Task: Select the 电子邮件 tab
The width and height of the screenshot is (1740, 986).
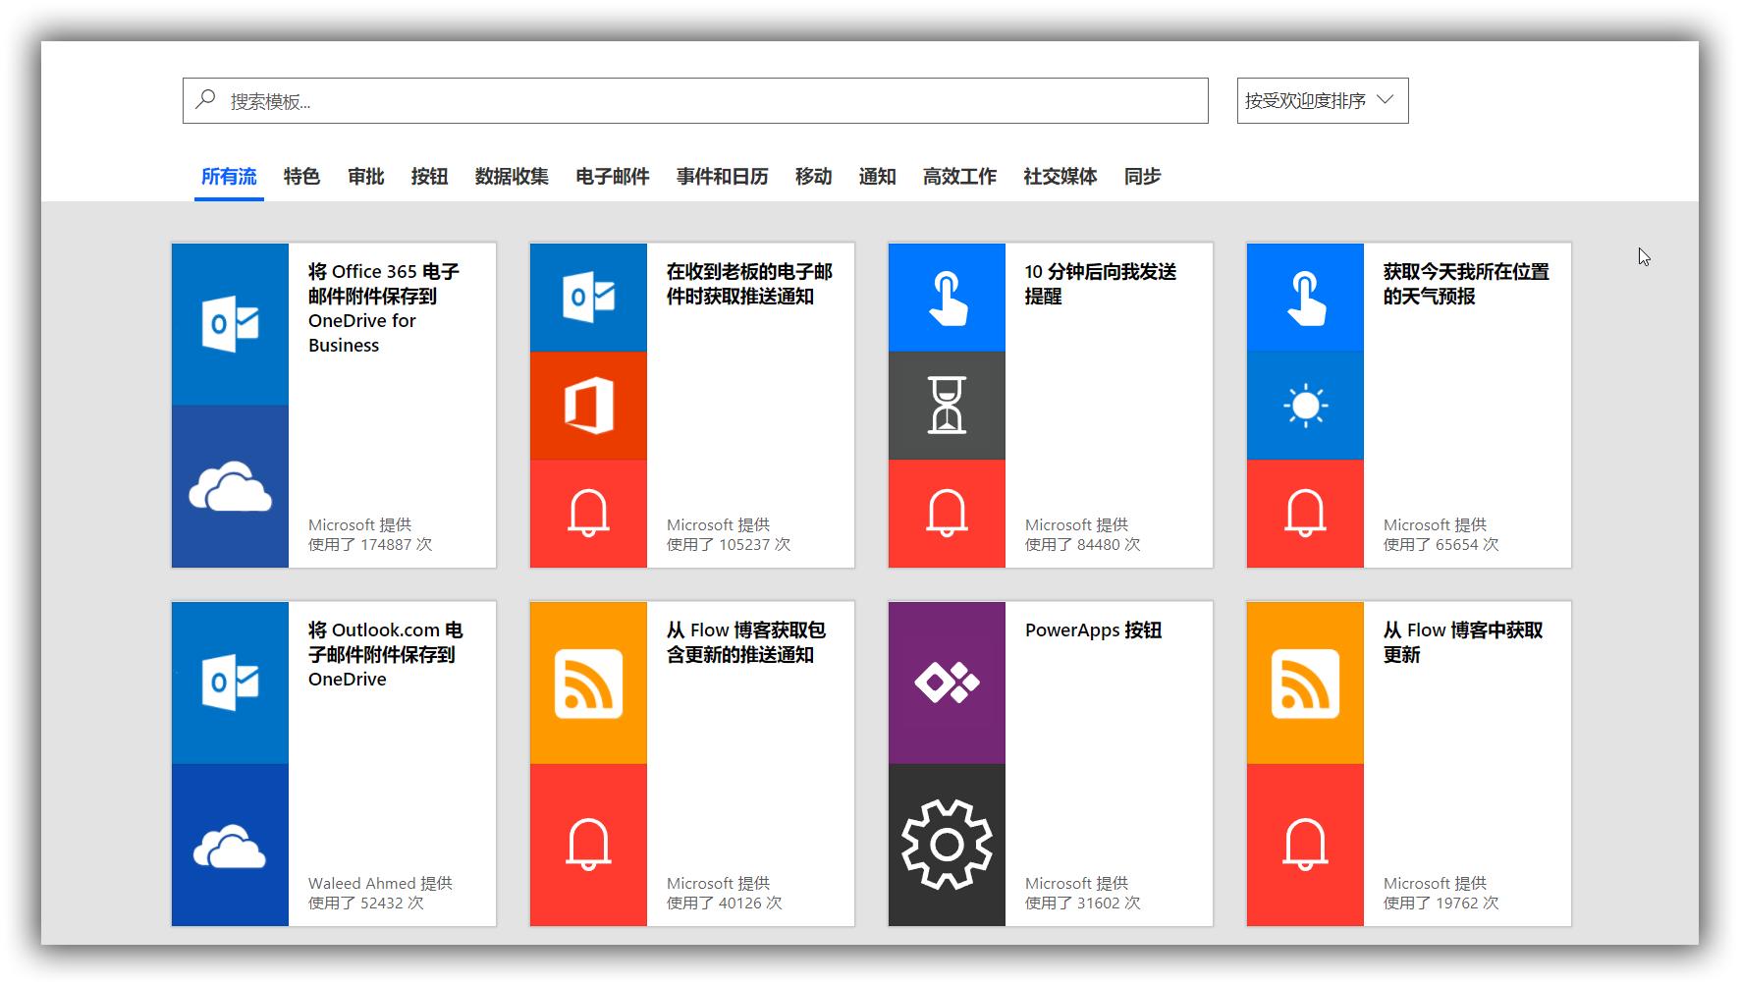Action: (613, 177)
